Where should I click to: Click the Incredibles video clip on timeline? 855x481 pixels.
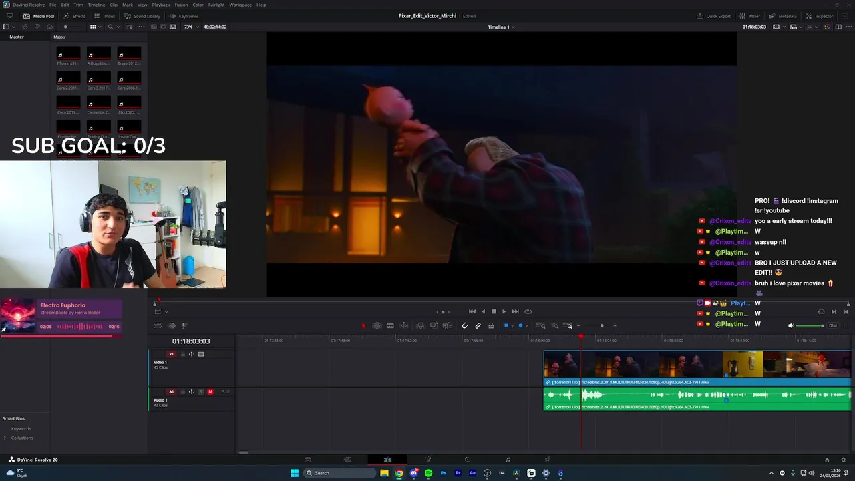697,369
